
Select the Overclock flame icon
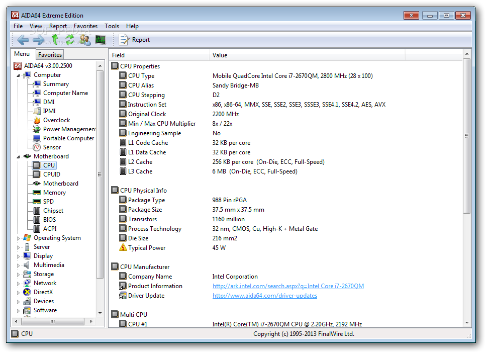[x=37, y=120]
